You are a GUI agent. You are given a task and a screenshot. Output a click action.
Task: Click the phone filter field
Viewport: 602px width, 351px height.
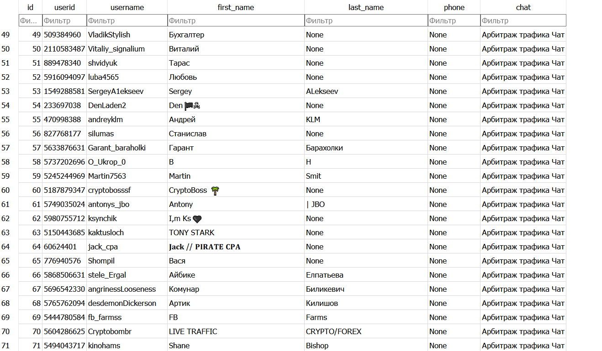pos(454,21)
